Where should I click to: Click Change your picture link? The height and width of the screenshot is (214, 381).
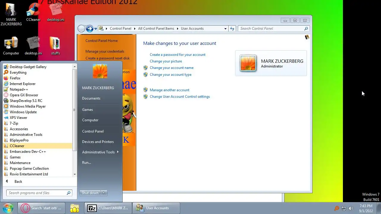[166, 61]
